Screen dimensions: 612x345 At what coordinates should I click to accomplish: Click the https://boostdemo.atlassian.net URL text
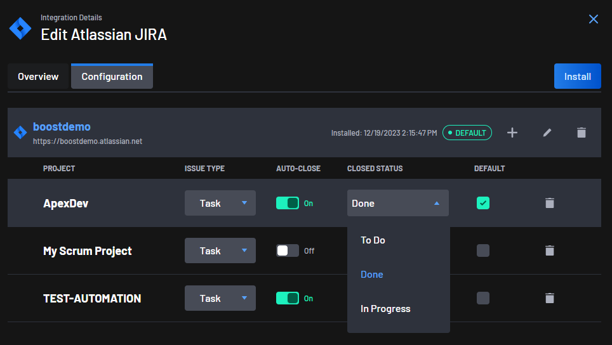tap(88, 141)
